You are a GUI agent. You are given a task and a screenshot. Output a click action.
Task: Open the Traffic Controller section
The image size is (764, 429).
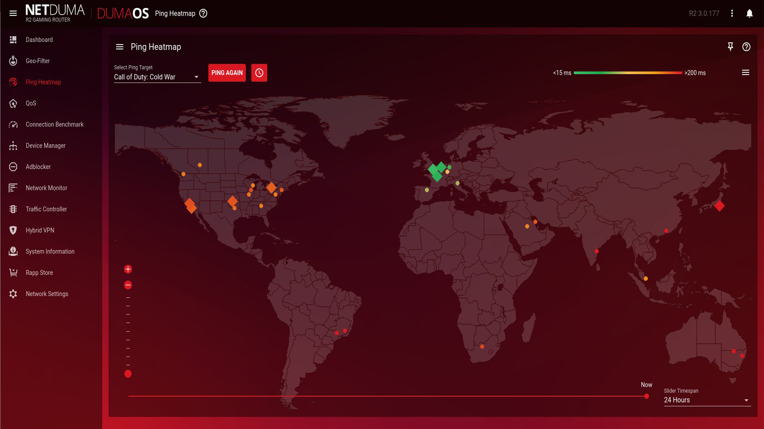click(13, 209)
